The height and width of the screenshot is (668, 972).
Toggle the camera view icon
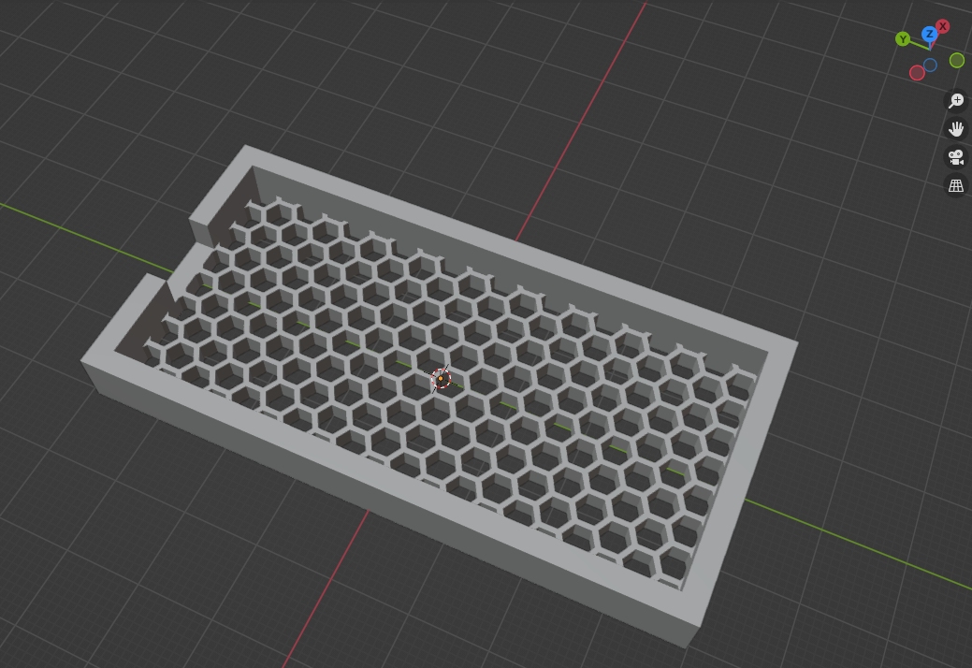coord(956,157)
